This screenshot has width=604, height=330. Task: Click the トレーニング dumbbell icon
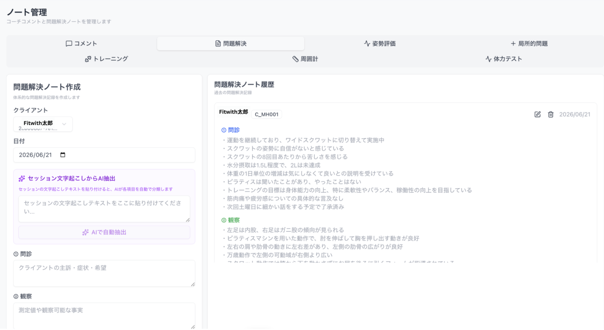88,59
